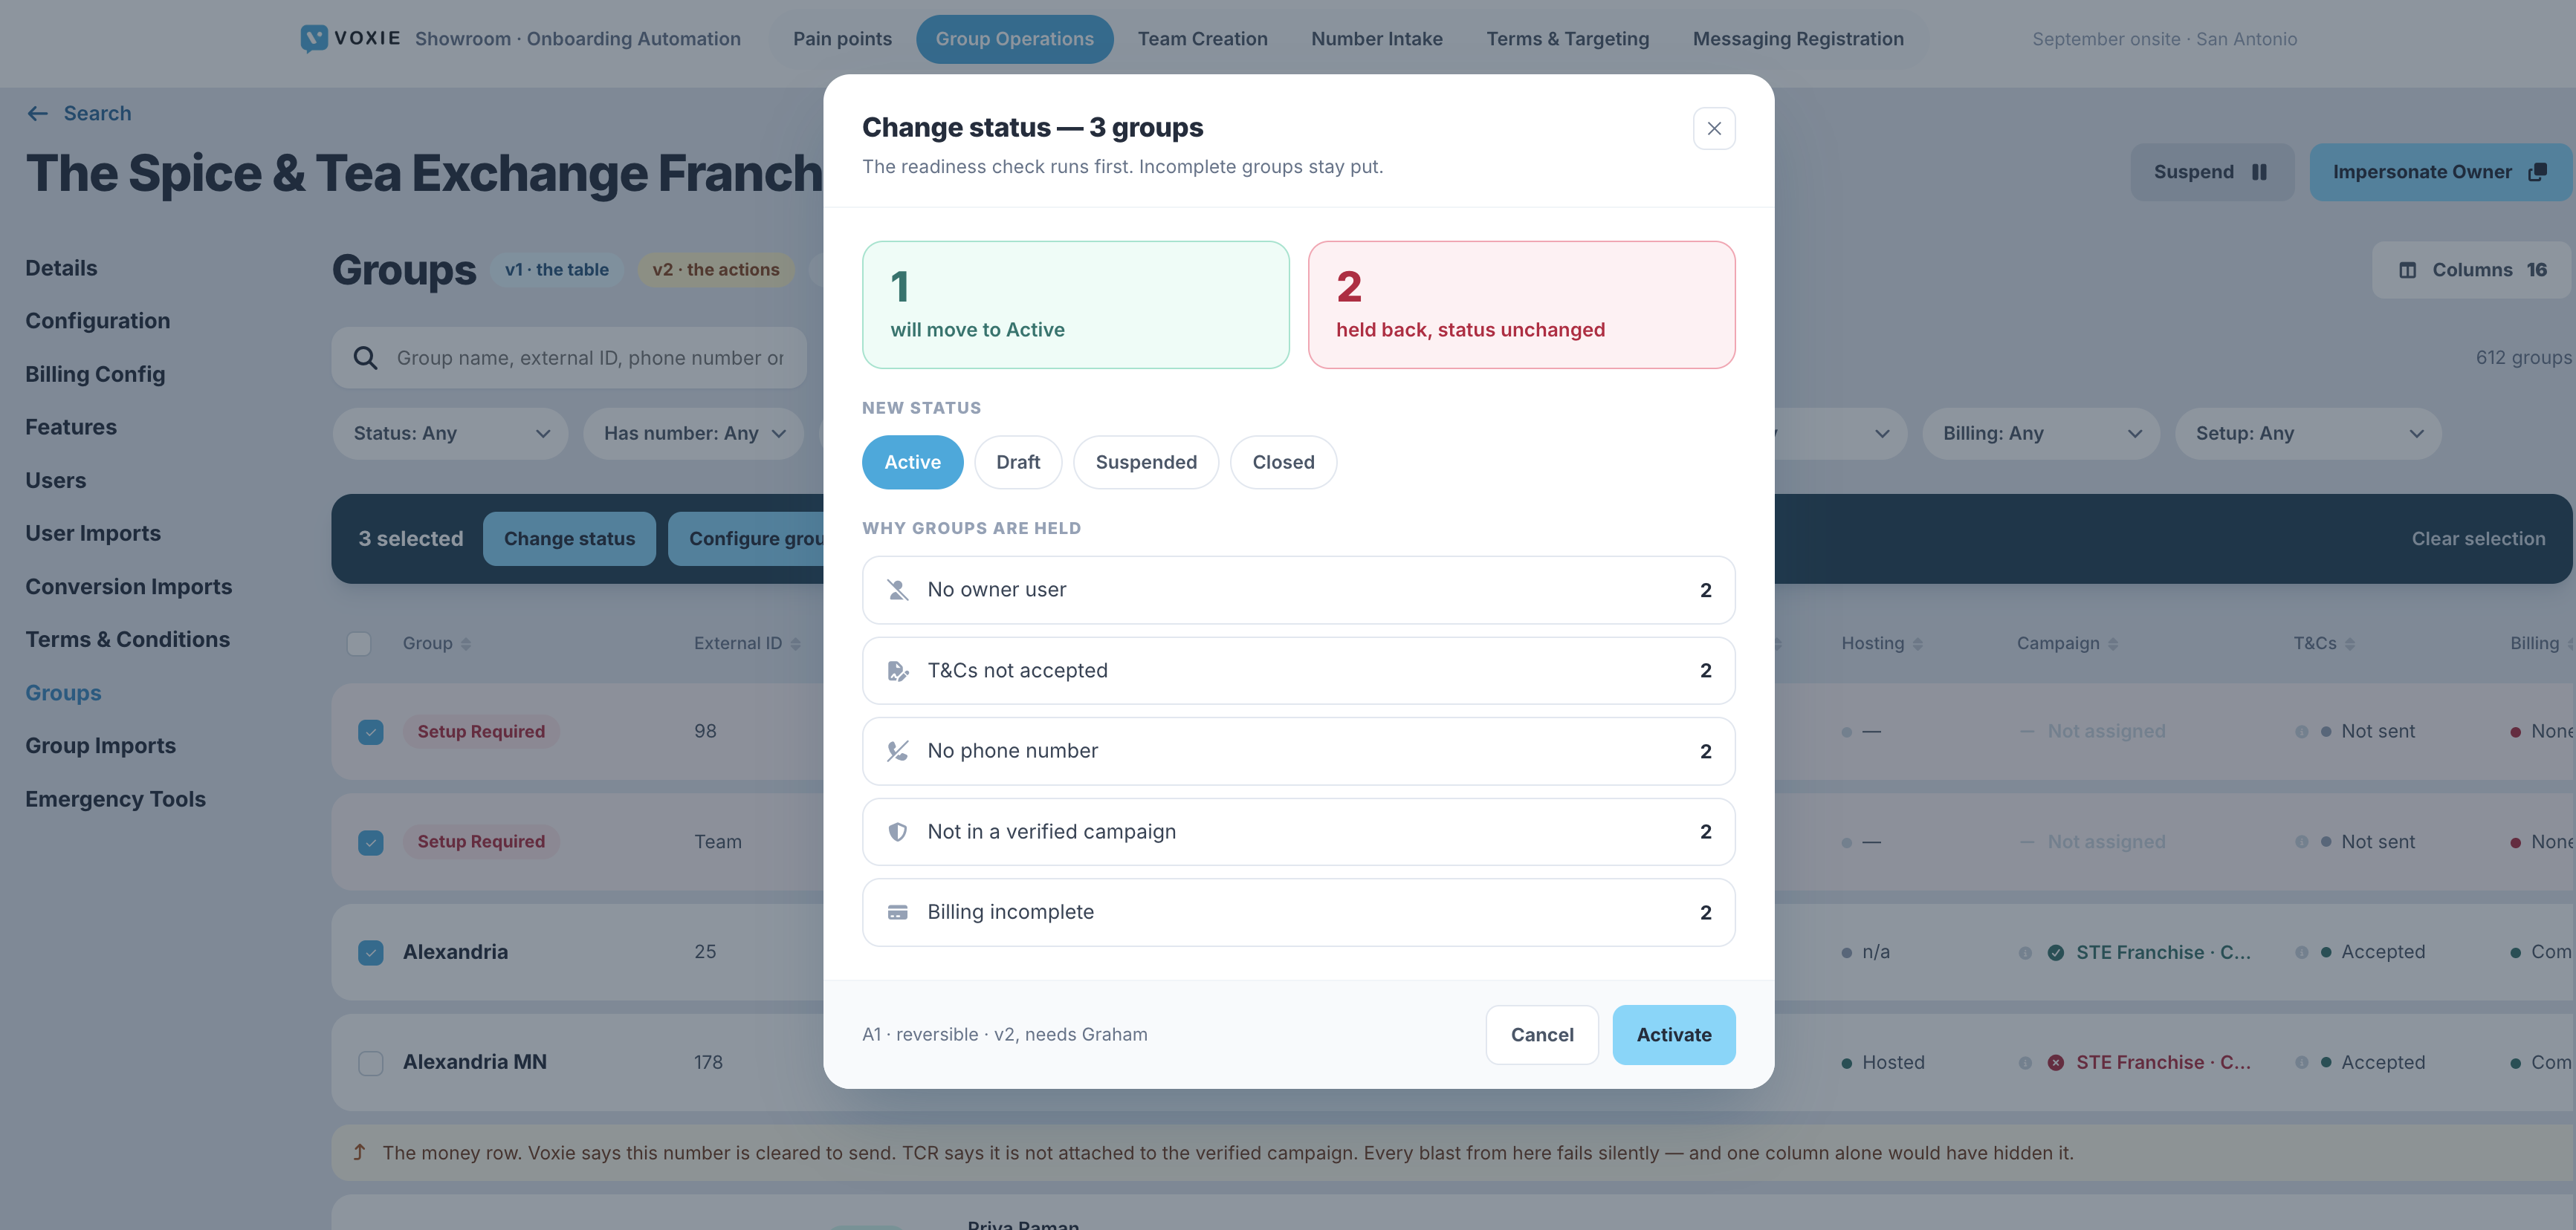Click the Impersonate Owner external icon
Viewport: 2576px width, 1230px height.
[2537, 172]
